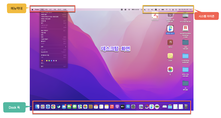Apply the blue tag color
Viewport: 221px width, 118px height.
pyautogui.click(x=51, y=61)
